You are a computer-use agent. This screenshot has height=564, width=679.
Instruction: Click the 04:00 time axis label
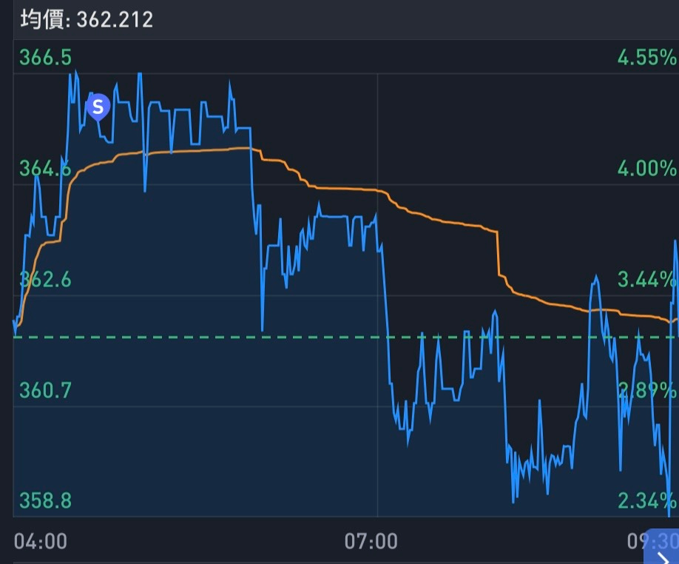coord(41,542)
